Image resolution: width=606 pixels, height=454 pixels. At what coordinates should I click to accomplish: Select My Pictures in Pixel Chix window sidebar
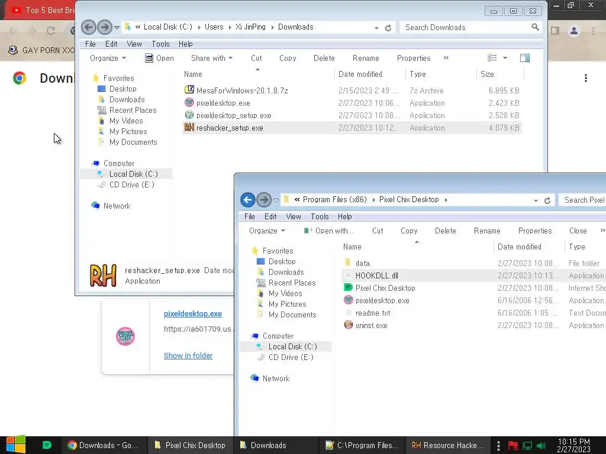[287, 304]
